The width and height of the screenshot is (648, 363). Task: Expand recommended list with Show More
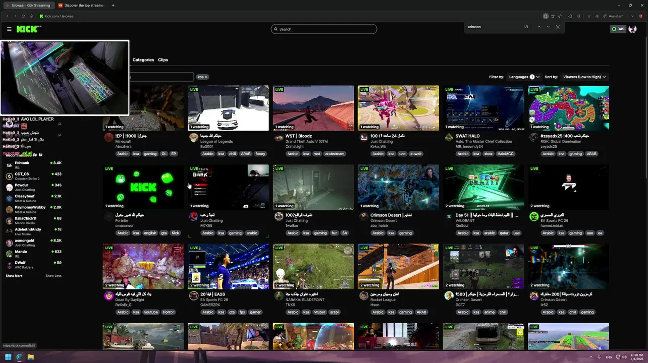pos(14,276)
